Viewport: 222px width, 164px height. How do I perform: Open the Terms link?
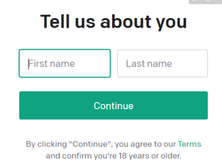coord(190,144)
